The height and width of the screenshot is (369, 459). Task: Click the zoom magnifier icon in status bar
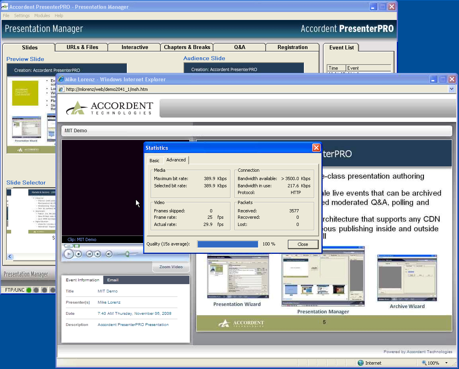pyautogui.click(x=424, y=363)
